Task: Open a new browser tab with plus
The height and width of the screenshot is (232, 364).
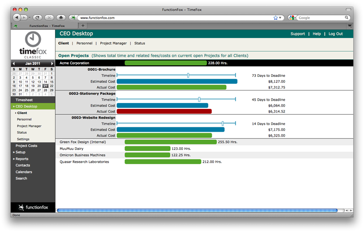Action: tap(83, 25)
